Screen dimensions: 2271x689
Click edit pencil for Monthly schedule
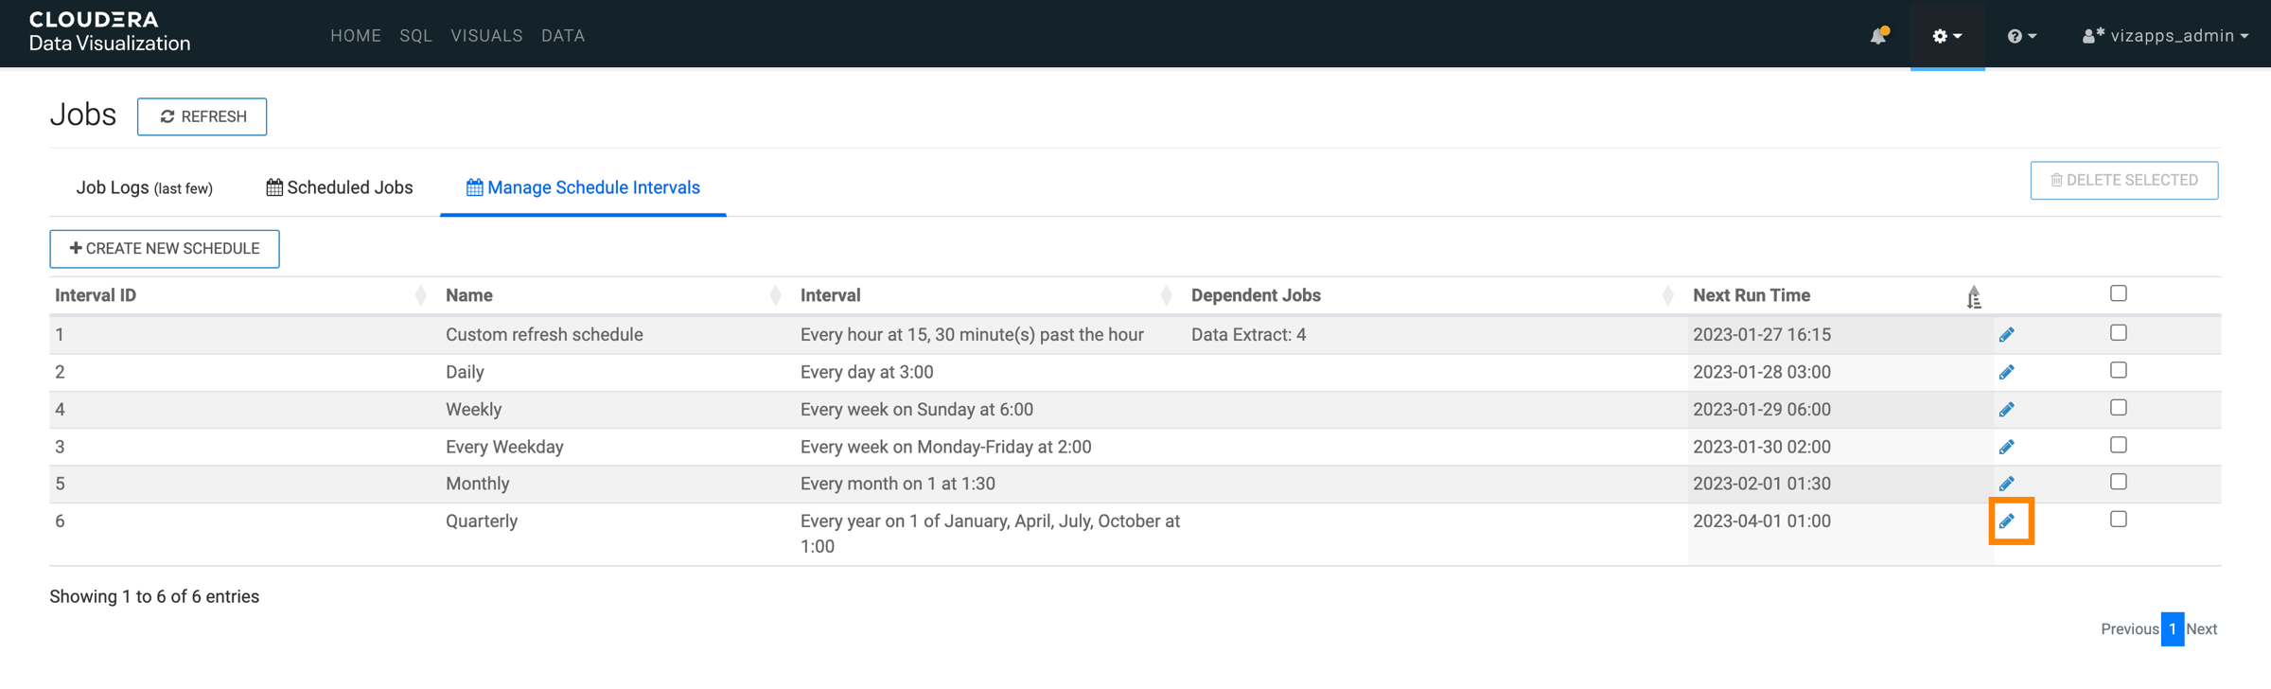pyautogui.click(x=2006, y=484)
